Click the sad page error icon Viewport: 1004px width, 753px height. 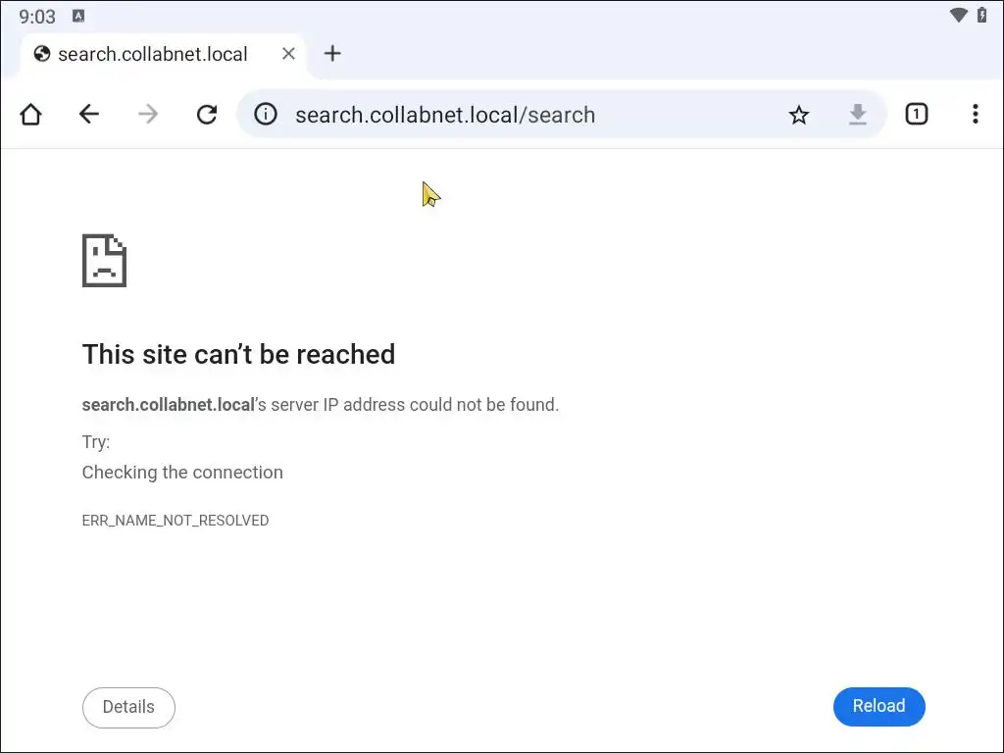coord(104,260)
